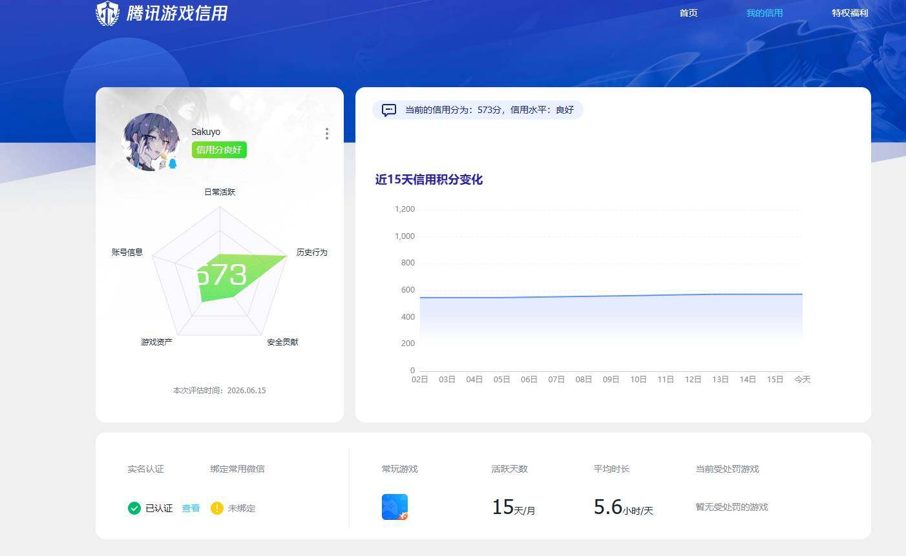This screenshot has height=556, width=906.
Task: Click the Tencent Game Credit shield logo
Action: coord(108,13)
